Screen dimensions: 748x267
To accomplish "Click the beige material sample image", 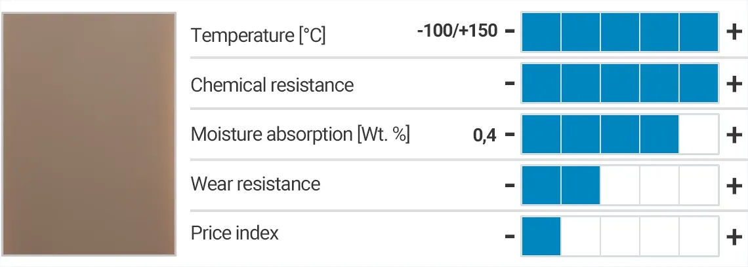I will tap(89, 133).
